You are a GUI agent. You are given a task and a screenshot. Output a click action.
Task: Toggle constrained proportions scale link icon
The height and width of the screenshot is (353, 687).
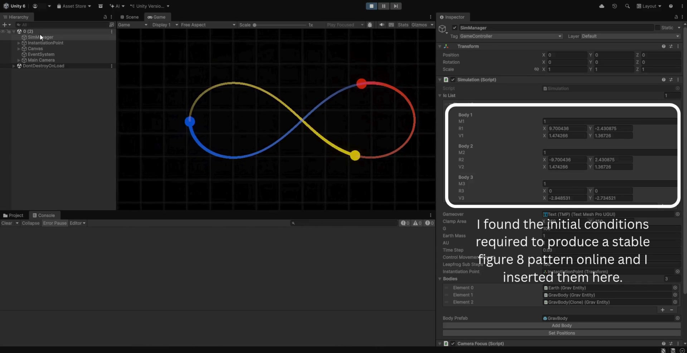coord(536,69)
